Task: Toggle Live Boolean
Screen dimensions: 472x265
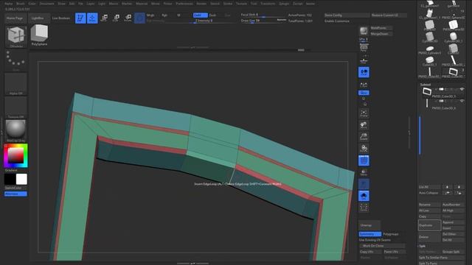Action: pos(61,18)
